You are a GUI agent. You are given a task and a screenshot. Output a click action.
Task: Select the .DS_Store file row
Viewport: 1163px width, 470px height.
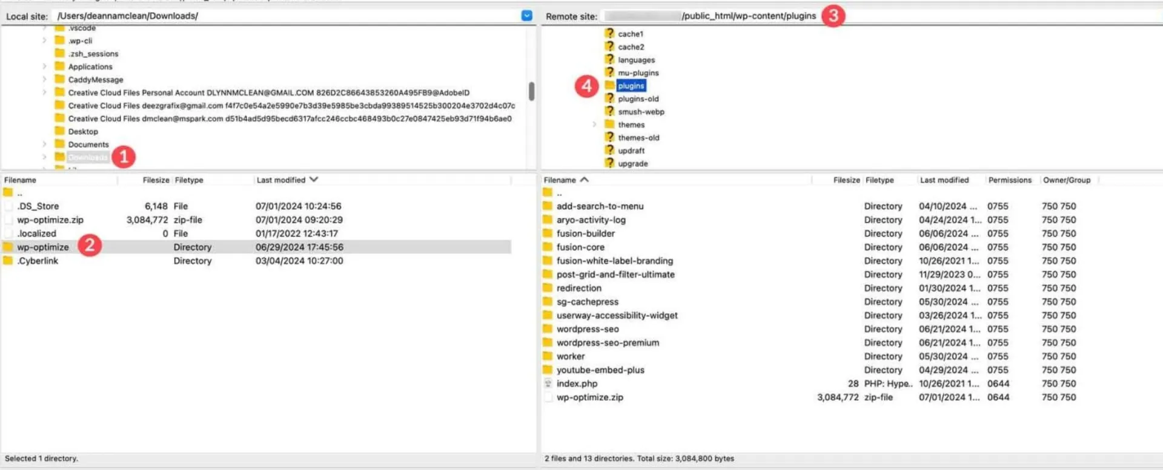tap(257, 206)
